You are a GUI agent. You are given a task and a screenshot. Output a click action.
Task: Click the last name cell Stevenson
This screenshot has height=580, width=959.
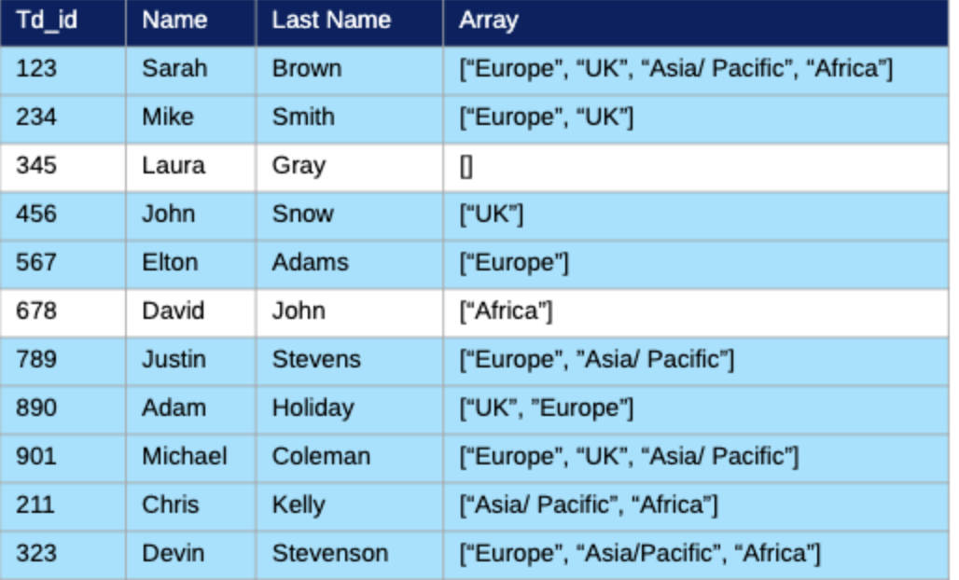(x=329, y=554)
